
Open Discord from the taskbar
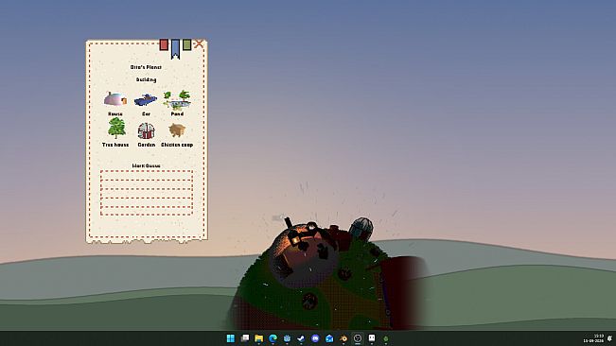(x=315, y=338)
